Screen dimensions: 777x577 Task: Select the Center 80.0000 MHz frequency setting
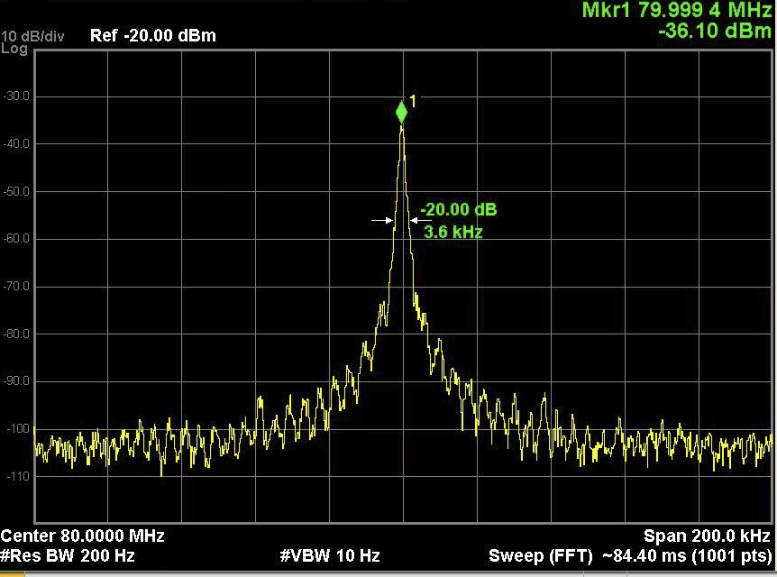[x=83, y=536]
